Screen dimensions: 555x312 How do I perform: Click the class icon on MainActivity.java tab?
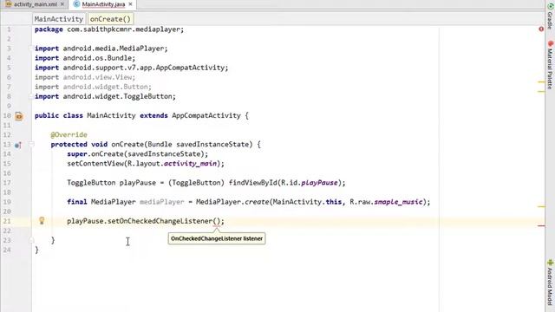(x=76, y=4)
